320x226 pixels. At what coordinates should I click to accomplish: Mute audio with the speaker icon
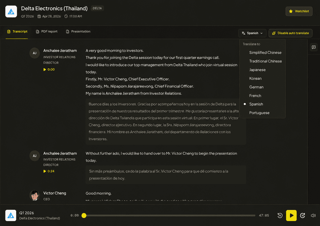pos(313,215)
